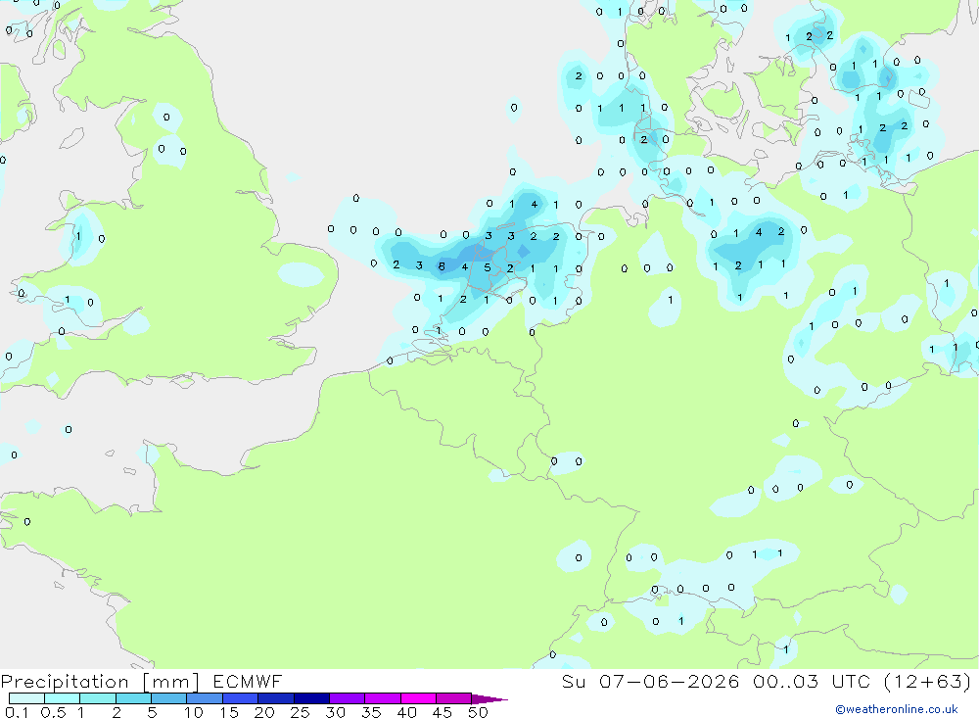
Task: Select the 40 to 45 mm magenta swatch
Action: pyautogui.click(x=418, y=698)
